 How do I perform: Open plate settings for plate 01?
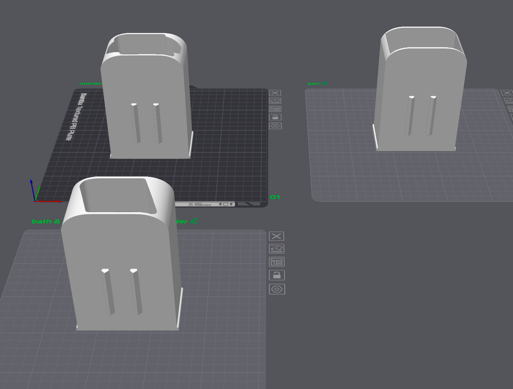tap(275, 126)
